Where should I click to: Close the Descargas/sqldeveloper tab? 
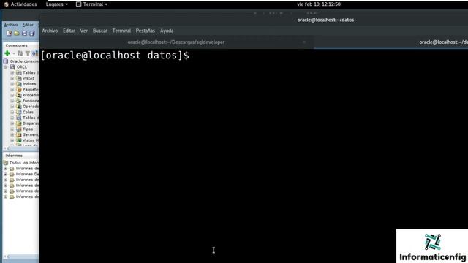304,42
